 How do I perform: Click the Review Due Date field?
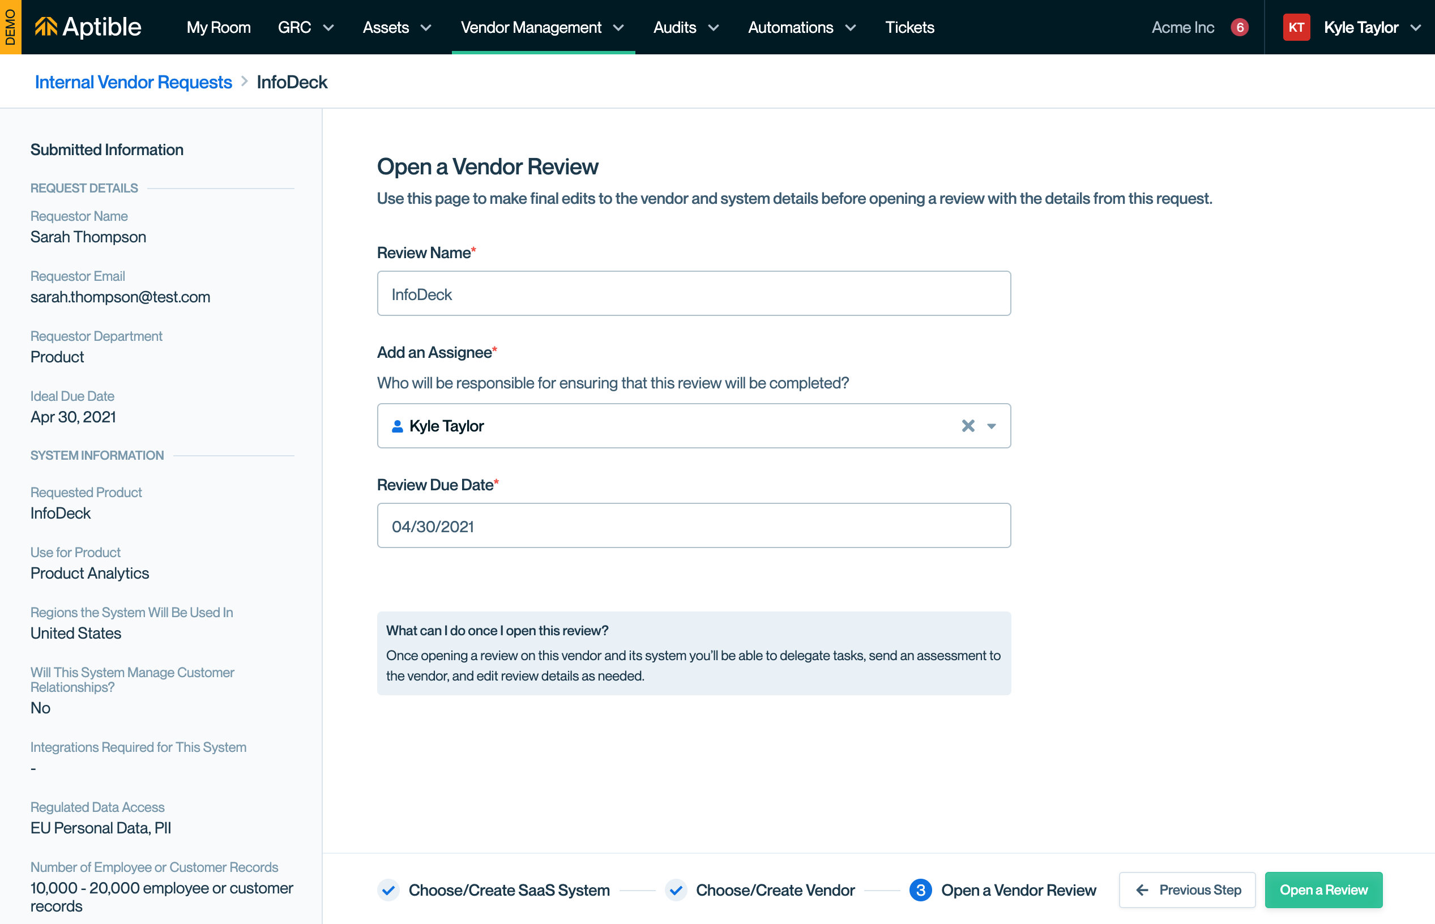pos(693,525)
